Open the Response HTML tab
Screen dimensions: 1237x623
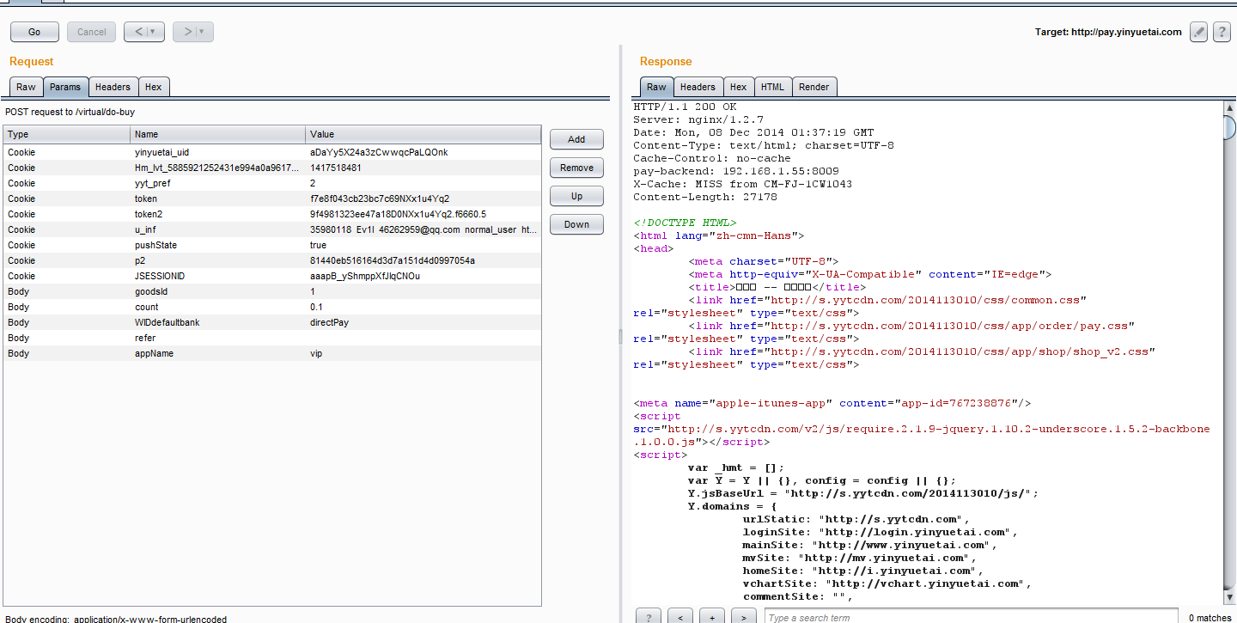[772, 87]
